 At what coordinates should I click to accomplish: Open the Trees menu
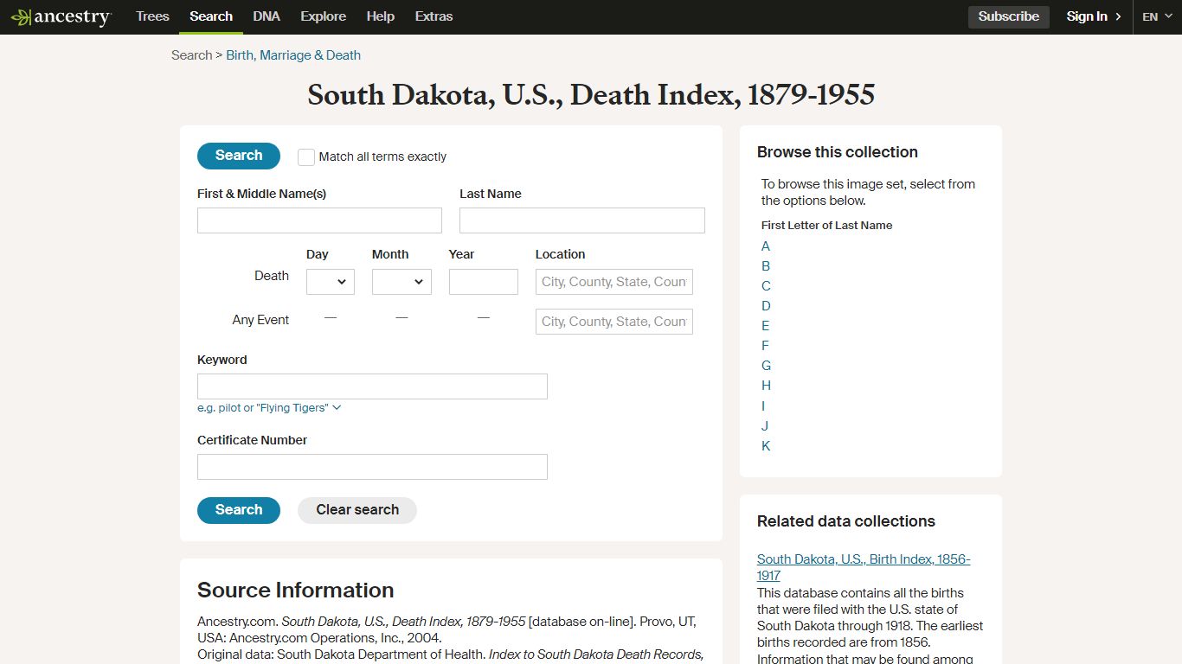pyautogui.click(x=152, y=16)
